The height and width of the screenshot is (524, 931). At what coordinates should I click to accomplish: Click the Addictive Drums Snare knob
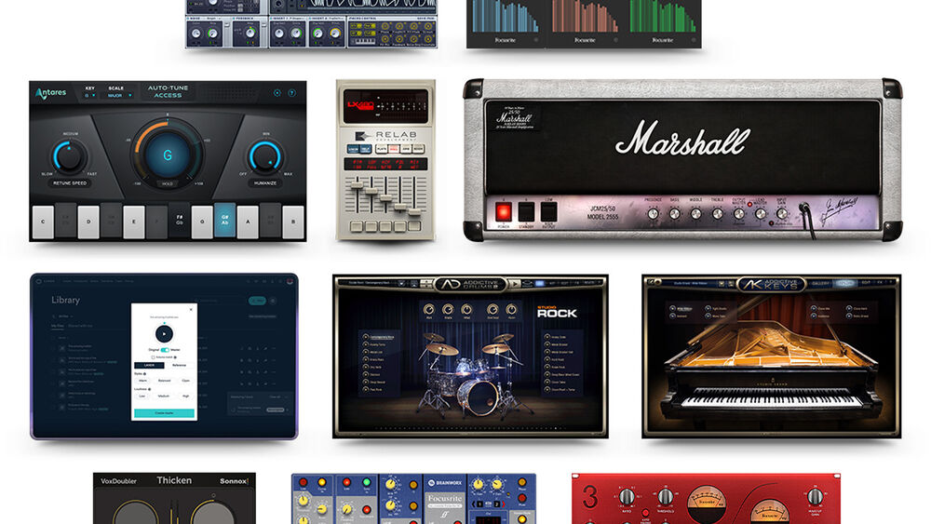[448, 310]
